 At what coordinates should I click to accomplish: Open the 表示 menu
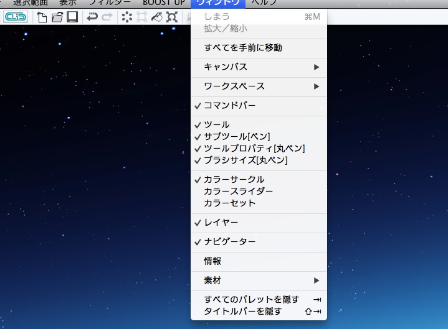68,3
